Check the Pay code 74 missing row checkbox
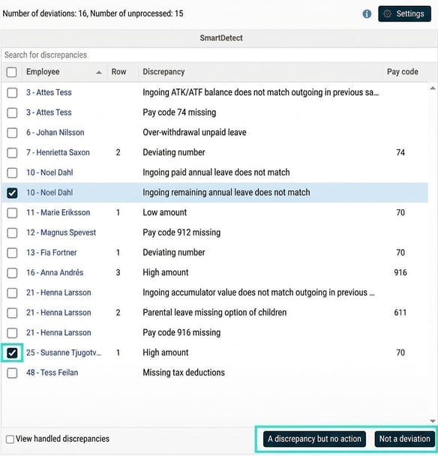 point(12,112)
